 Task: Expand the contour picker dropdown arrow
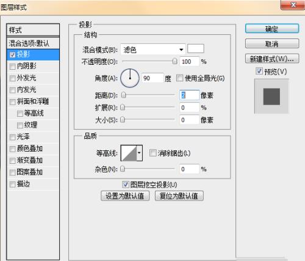(139, 153)
